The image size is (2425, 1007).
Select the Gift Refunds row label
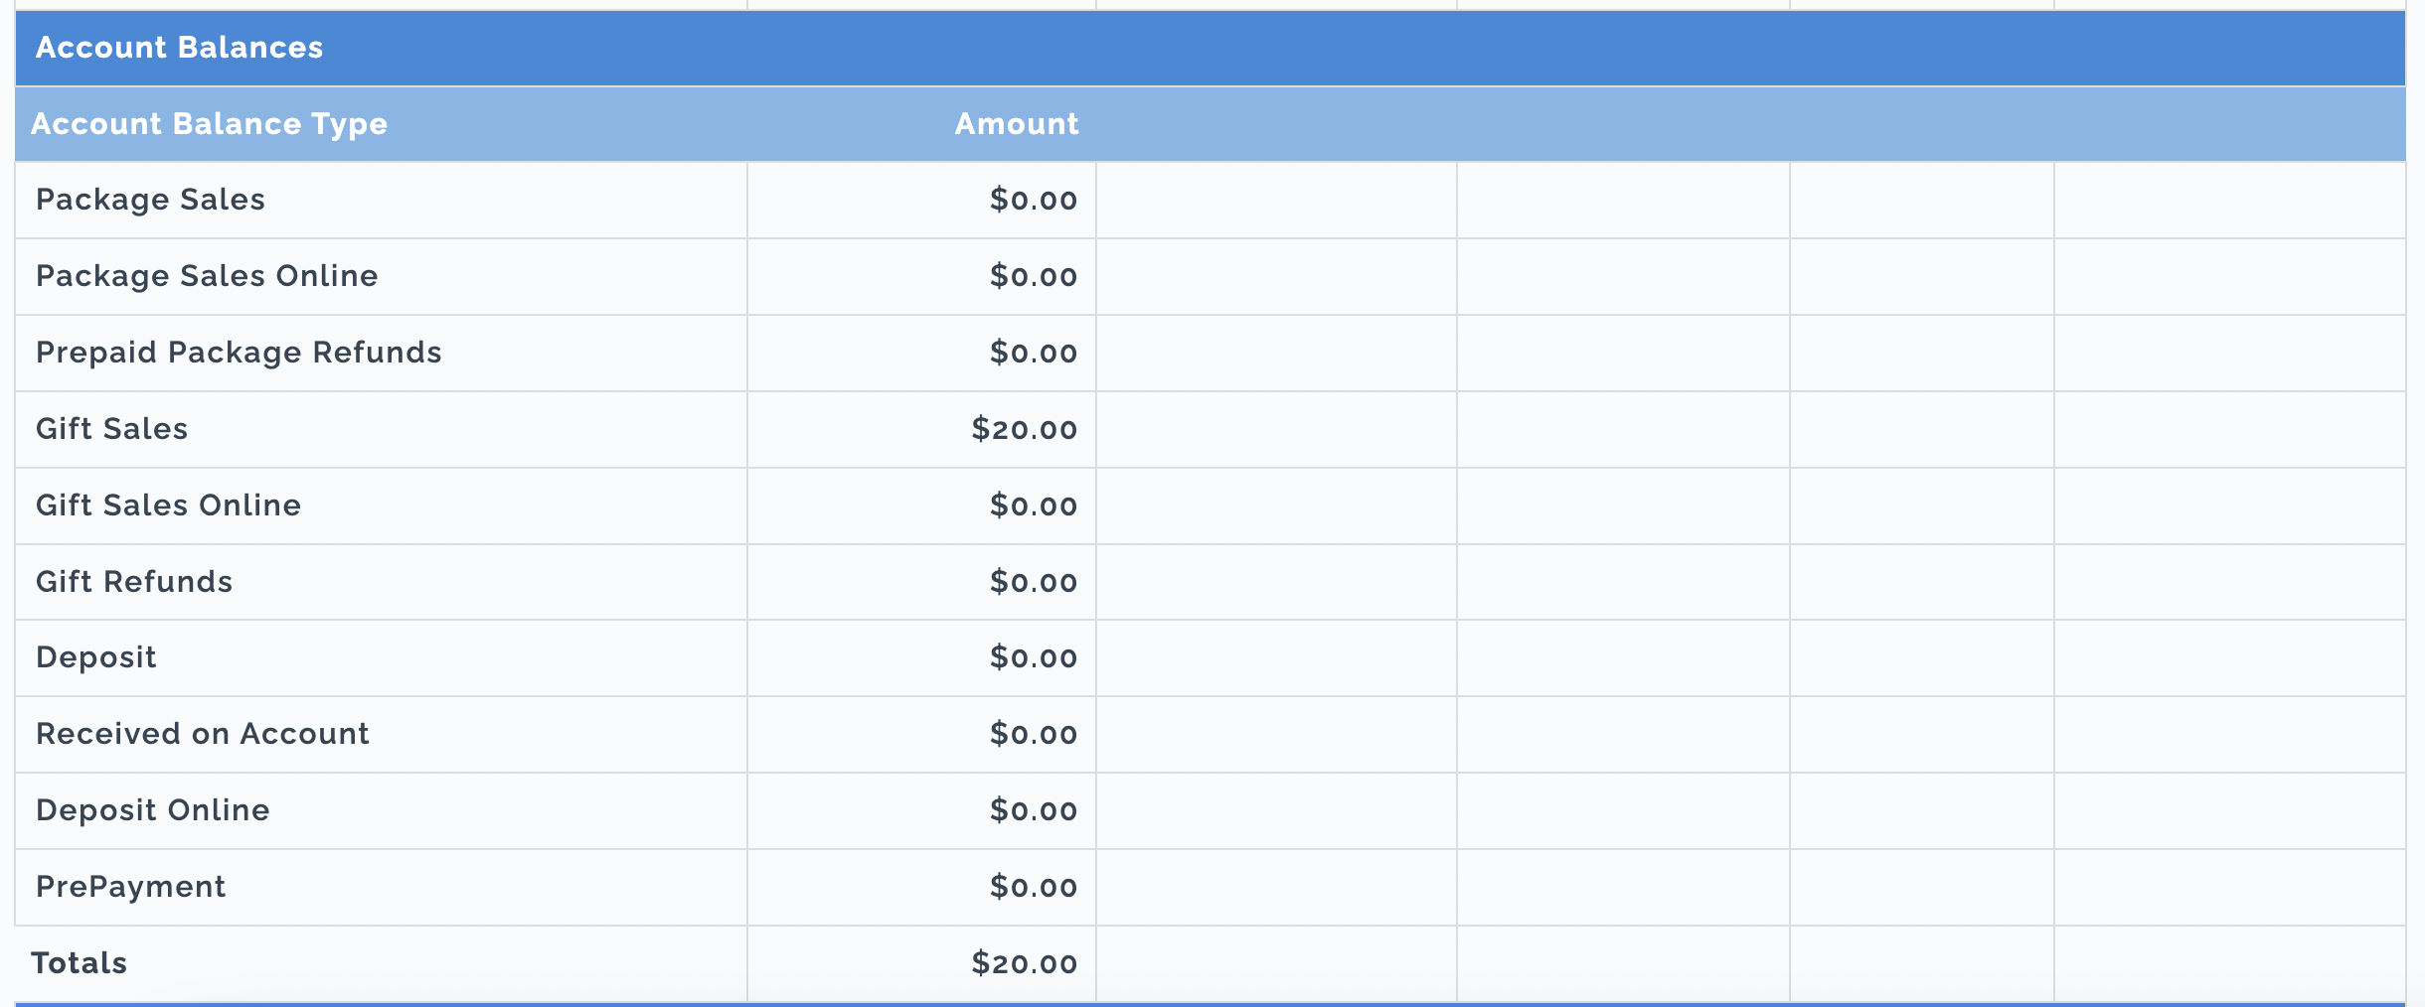tap(134, 582)
